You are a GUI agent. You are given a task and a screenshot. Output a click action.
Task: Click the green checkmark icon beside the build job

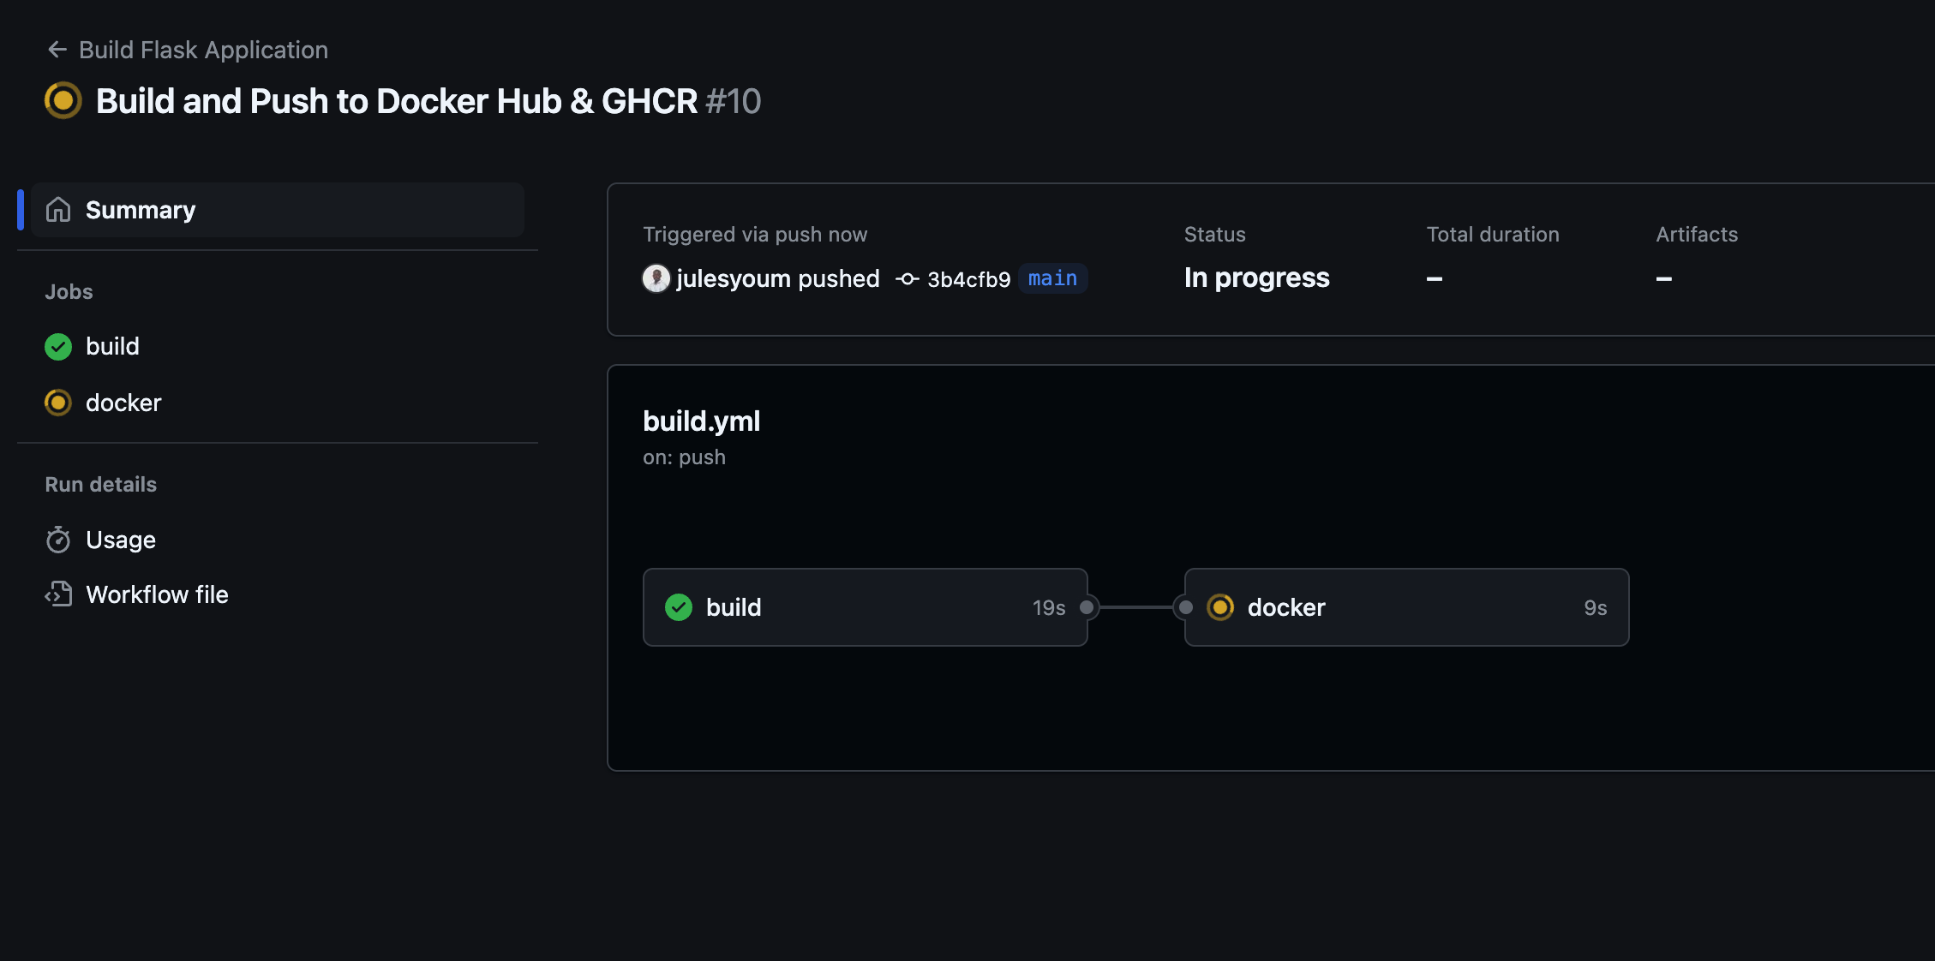(57, 346)
